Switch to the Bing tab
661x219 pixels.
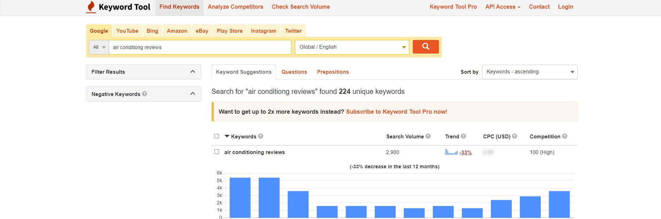pos(152,31)
